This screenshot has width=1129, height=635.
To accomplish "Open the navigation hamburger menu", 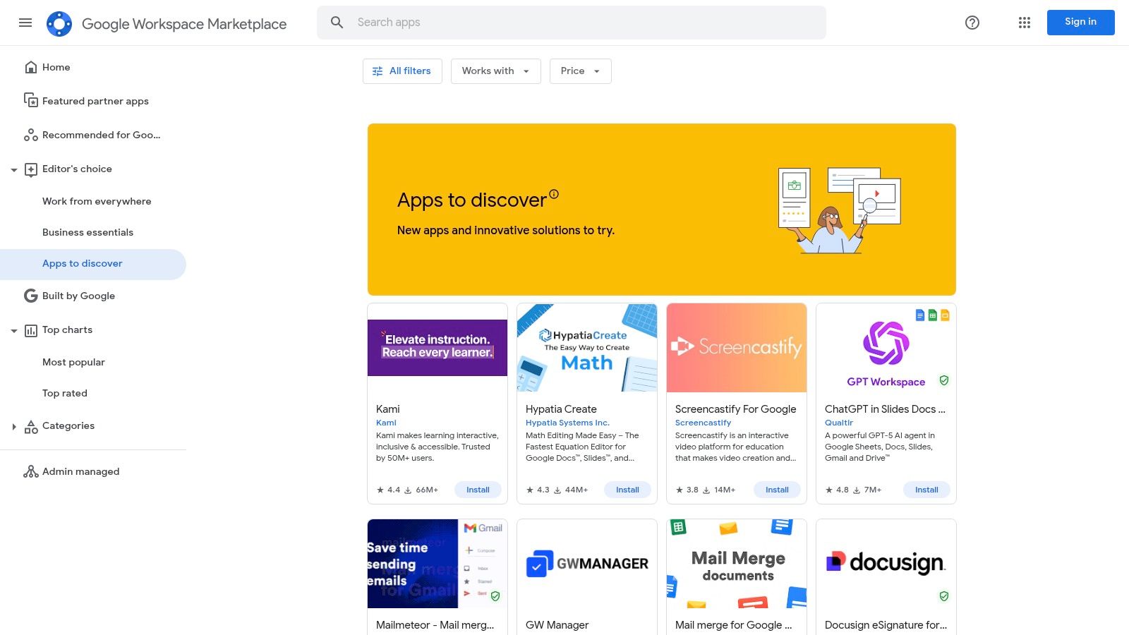I will (x=25, y=23).
